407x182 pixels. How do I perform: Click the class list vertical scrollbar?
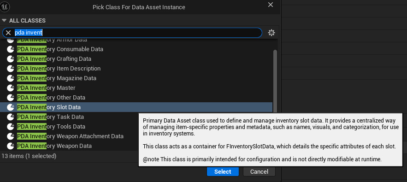pos(275,82)
